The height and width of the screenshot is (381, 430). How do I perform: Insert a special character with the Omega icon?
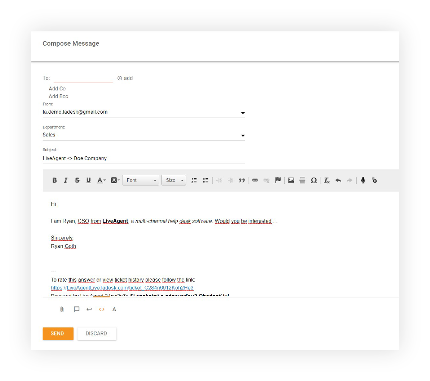(x=314, y=180)
